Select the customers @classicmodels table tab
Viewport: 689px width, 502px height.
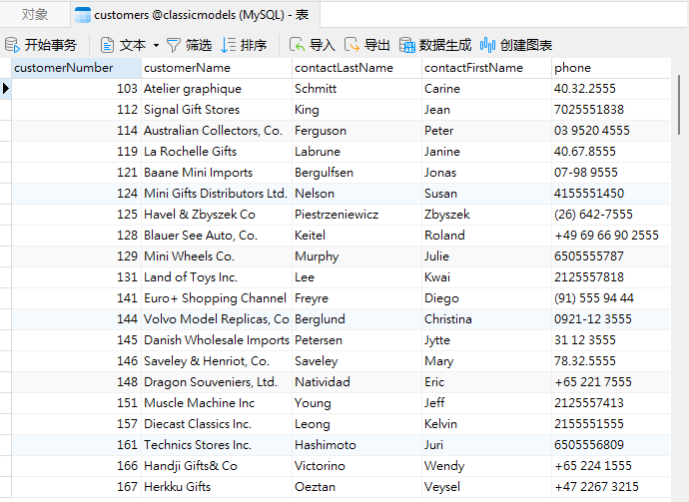click(196, 15)
